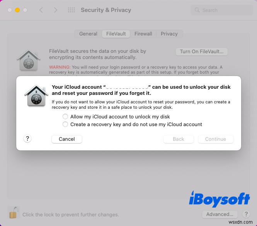This screenshot has width=257, height=226.
Task: Click the search magnifier icon
Action: [x=197, y=10]
